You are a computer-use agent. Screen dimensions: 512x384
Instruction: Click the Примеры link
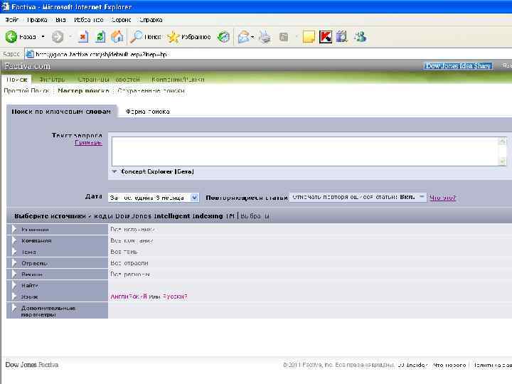88,143
